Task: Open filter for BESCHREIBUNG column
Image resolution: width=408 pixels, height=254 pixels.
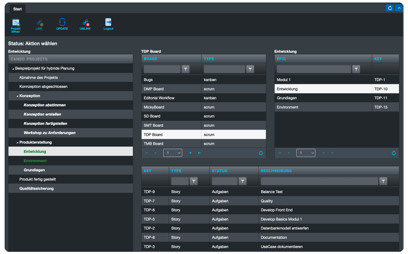Action: (383, 181)
